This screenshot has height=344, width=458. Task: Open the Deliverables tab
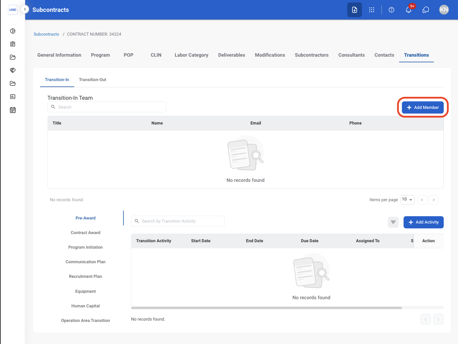[232, 55]
